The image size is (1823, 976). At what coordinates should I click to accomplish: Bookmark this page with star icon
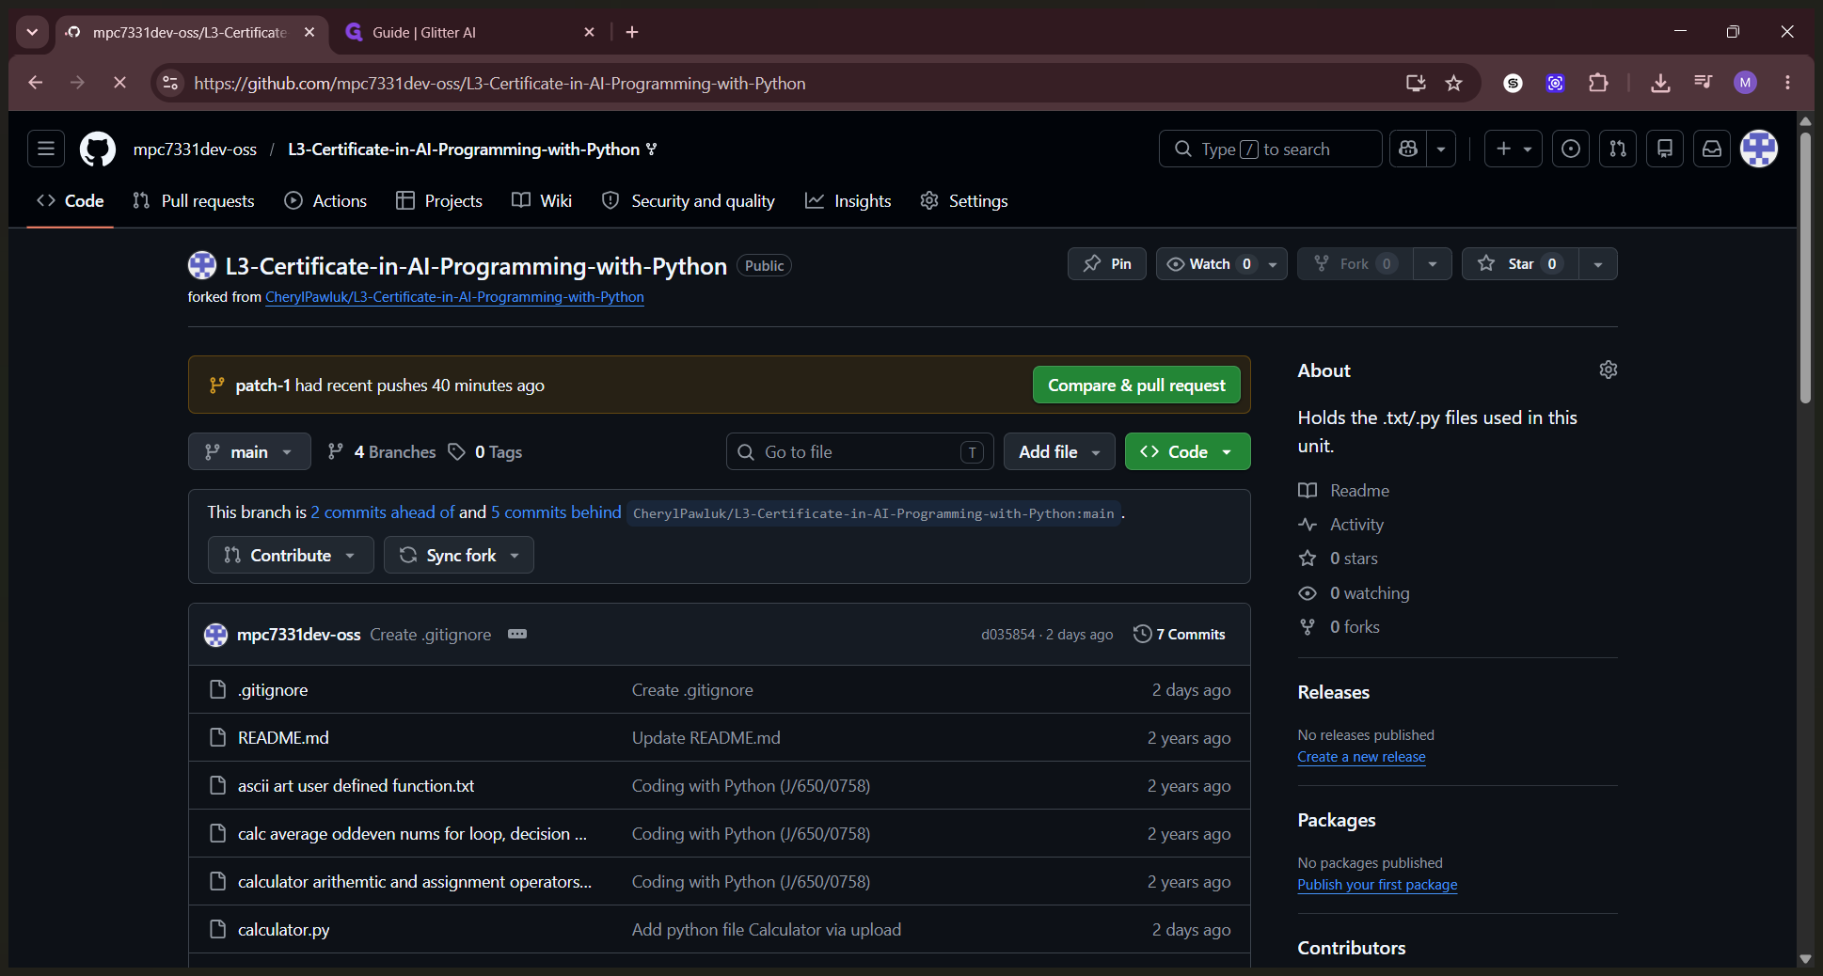click(1453, 83)
